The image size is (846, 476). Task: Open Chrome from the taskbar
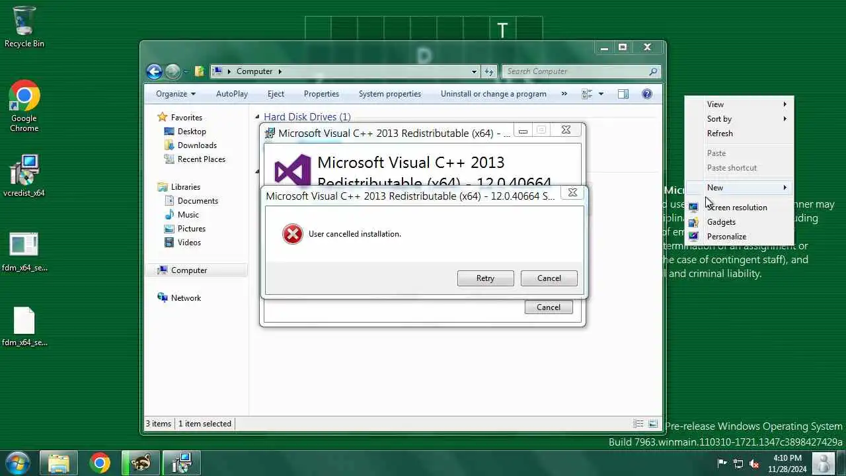coord(100,463)
